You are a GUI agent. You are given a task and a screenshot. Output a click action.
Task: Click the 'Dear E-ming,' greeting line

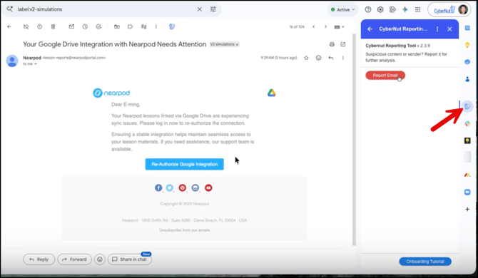[126, 105]
